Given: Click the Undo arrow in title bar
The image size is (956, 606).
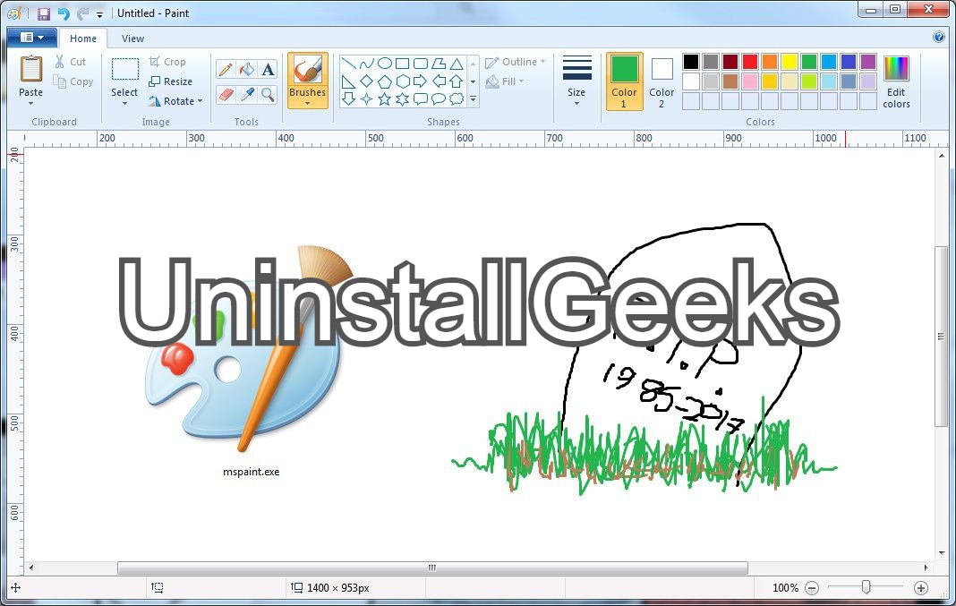Looking at the screenshot, I should point(64,13).
